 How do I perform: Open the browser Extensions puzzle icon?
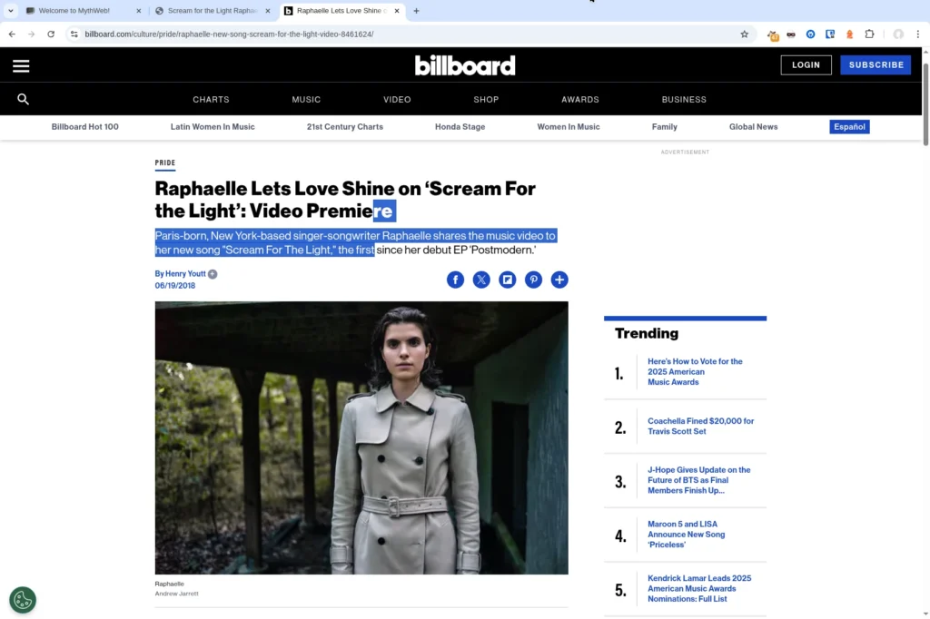tap(869, 34)
